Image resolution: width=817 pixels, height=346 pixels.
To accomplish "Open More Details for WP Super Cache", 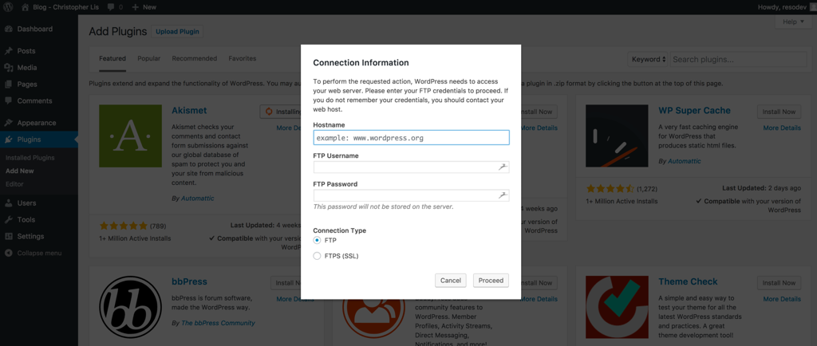I will pyautogui.click(x=782, y=128).
